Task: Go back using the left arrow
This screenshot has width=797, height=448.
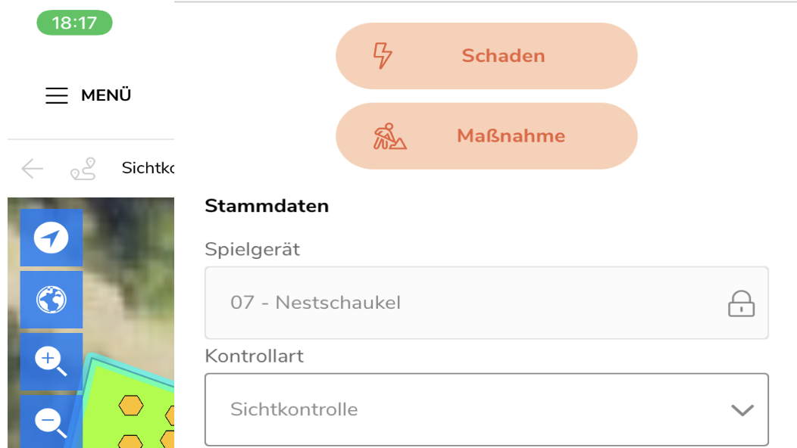Action: click(33, 169)
